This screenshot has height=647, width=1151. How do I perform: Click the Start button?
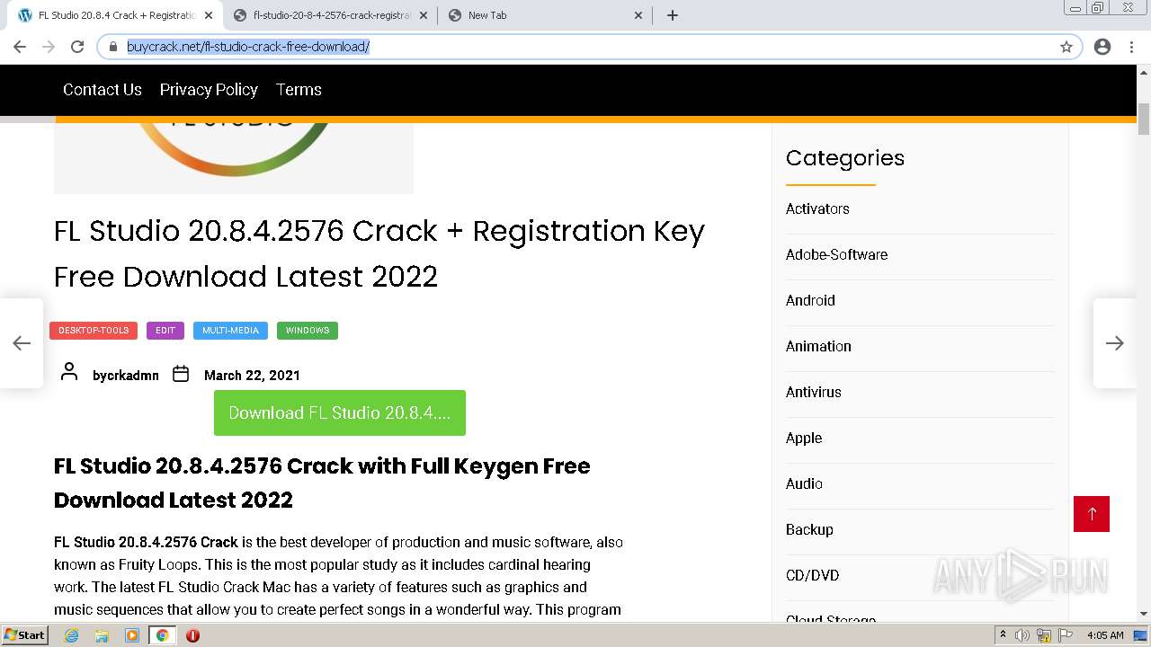pos(24,634)
